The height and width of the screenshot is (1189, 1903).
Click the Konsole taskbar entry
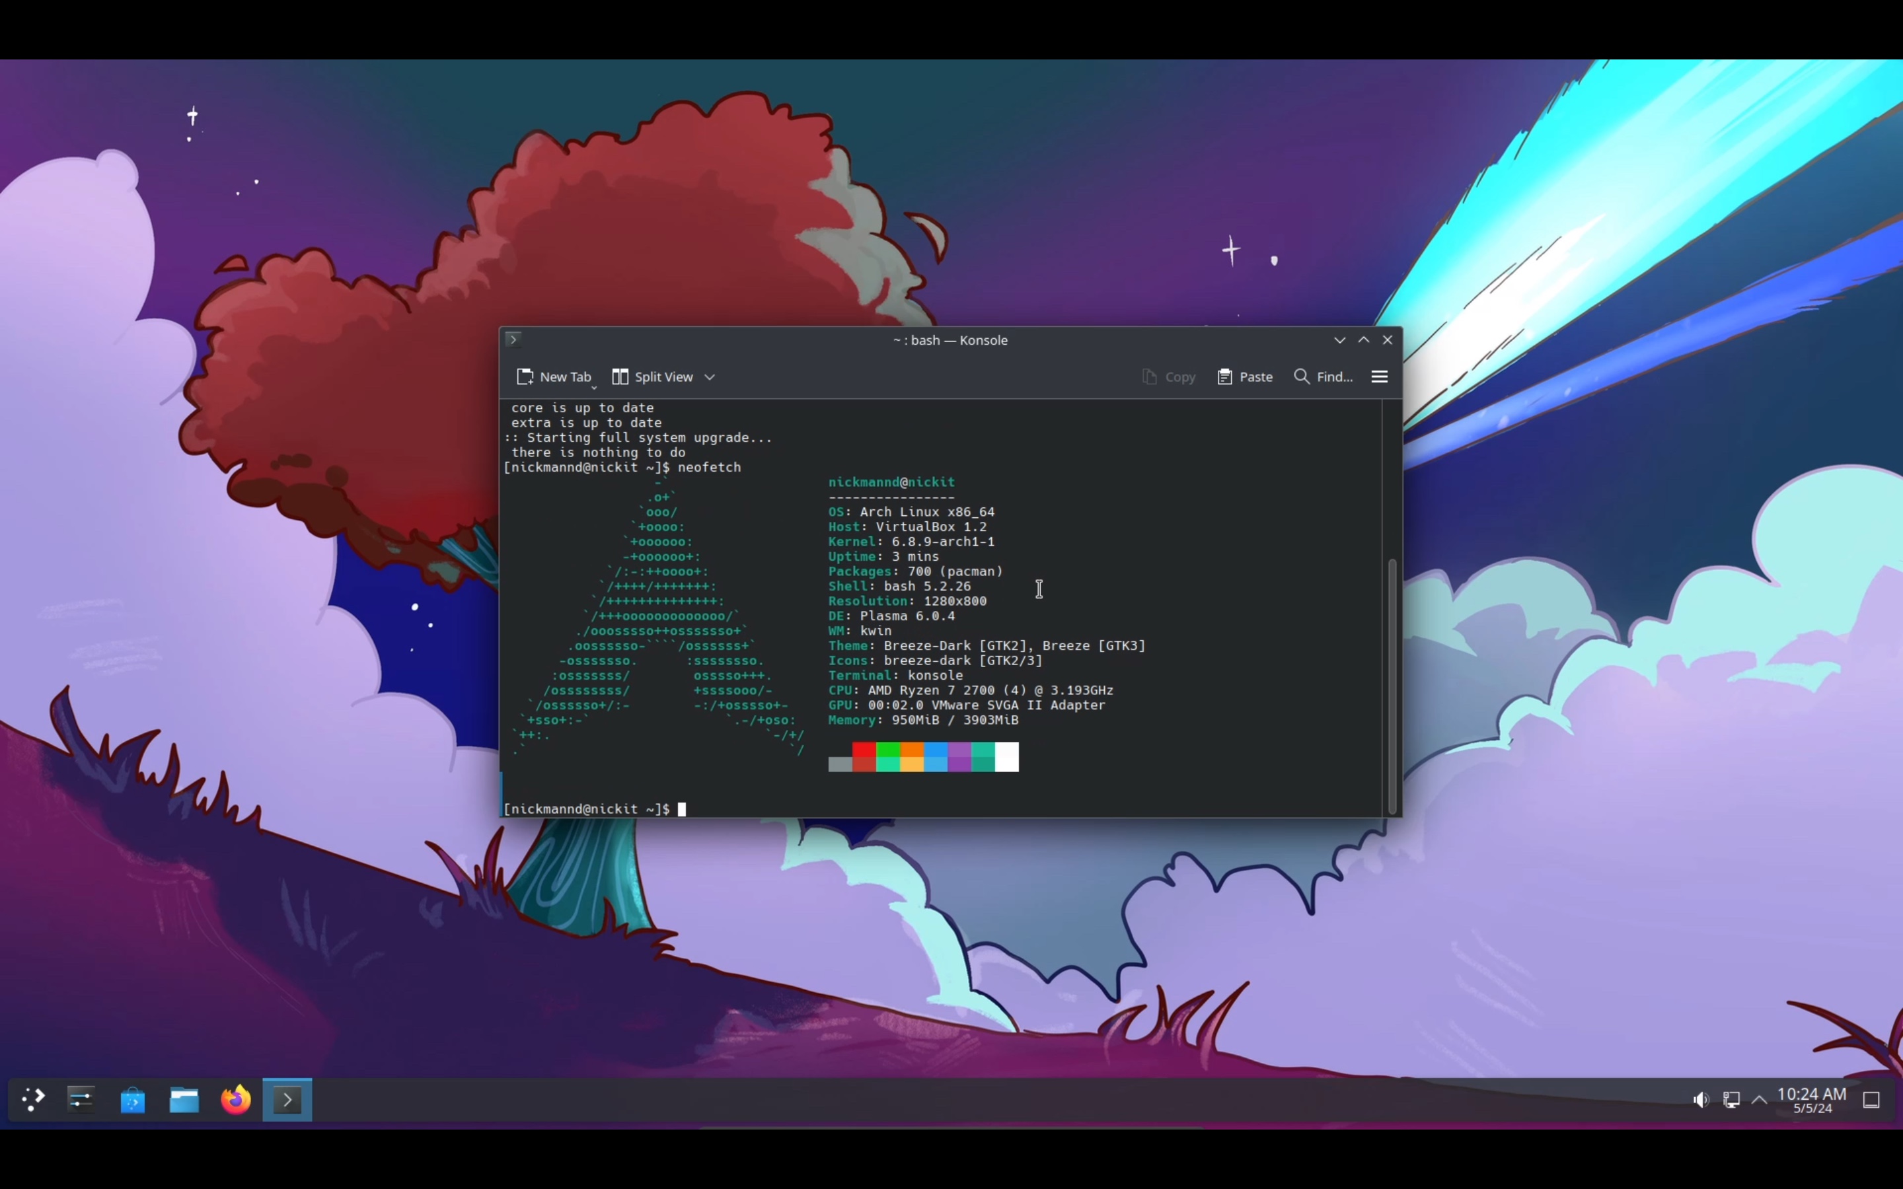point(287,1099)
